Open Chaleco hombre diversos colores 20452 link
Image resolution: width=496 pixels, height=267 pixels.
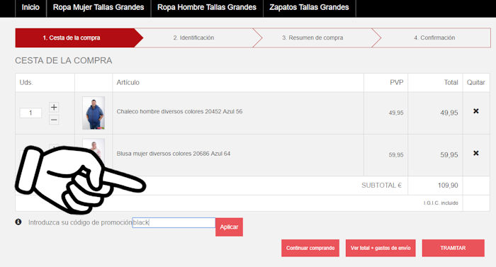[179, 111]
